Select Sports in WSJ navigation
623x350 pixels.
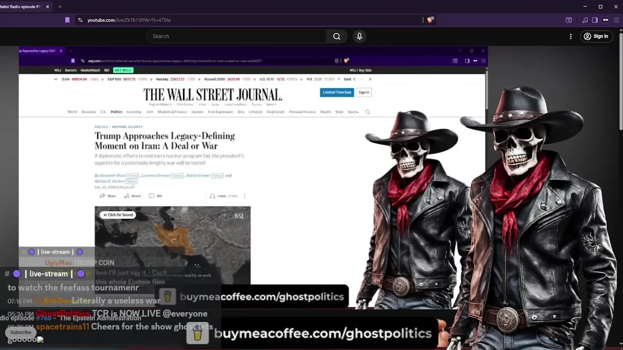(353, 112)
